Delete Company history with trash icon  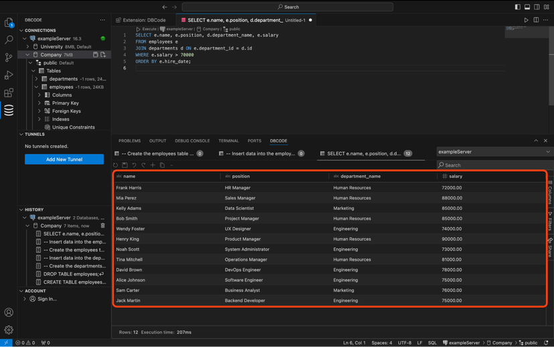point(103,225)
